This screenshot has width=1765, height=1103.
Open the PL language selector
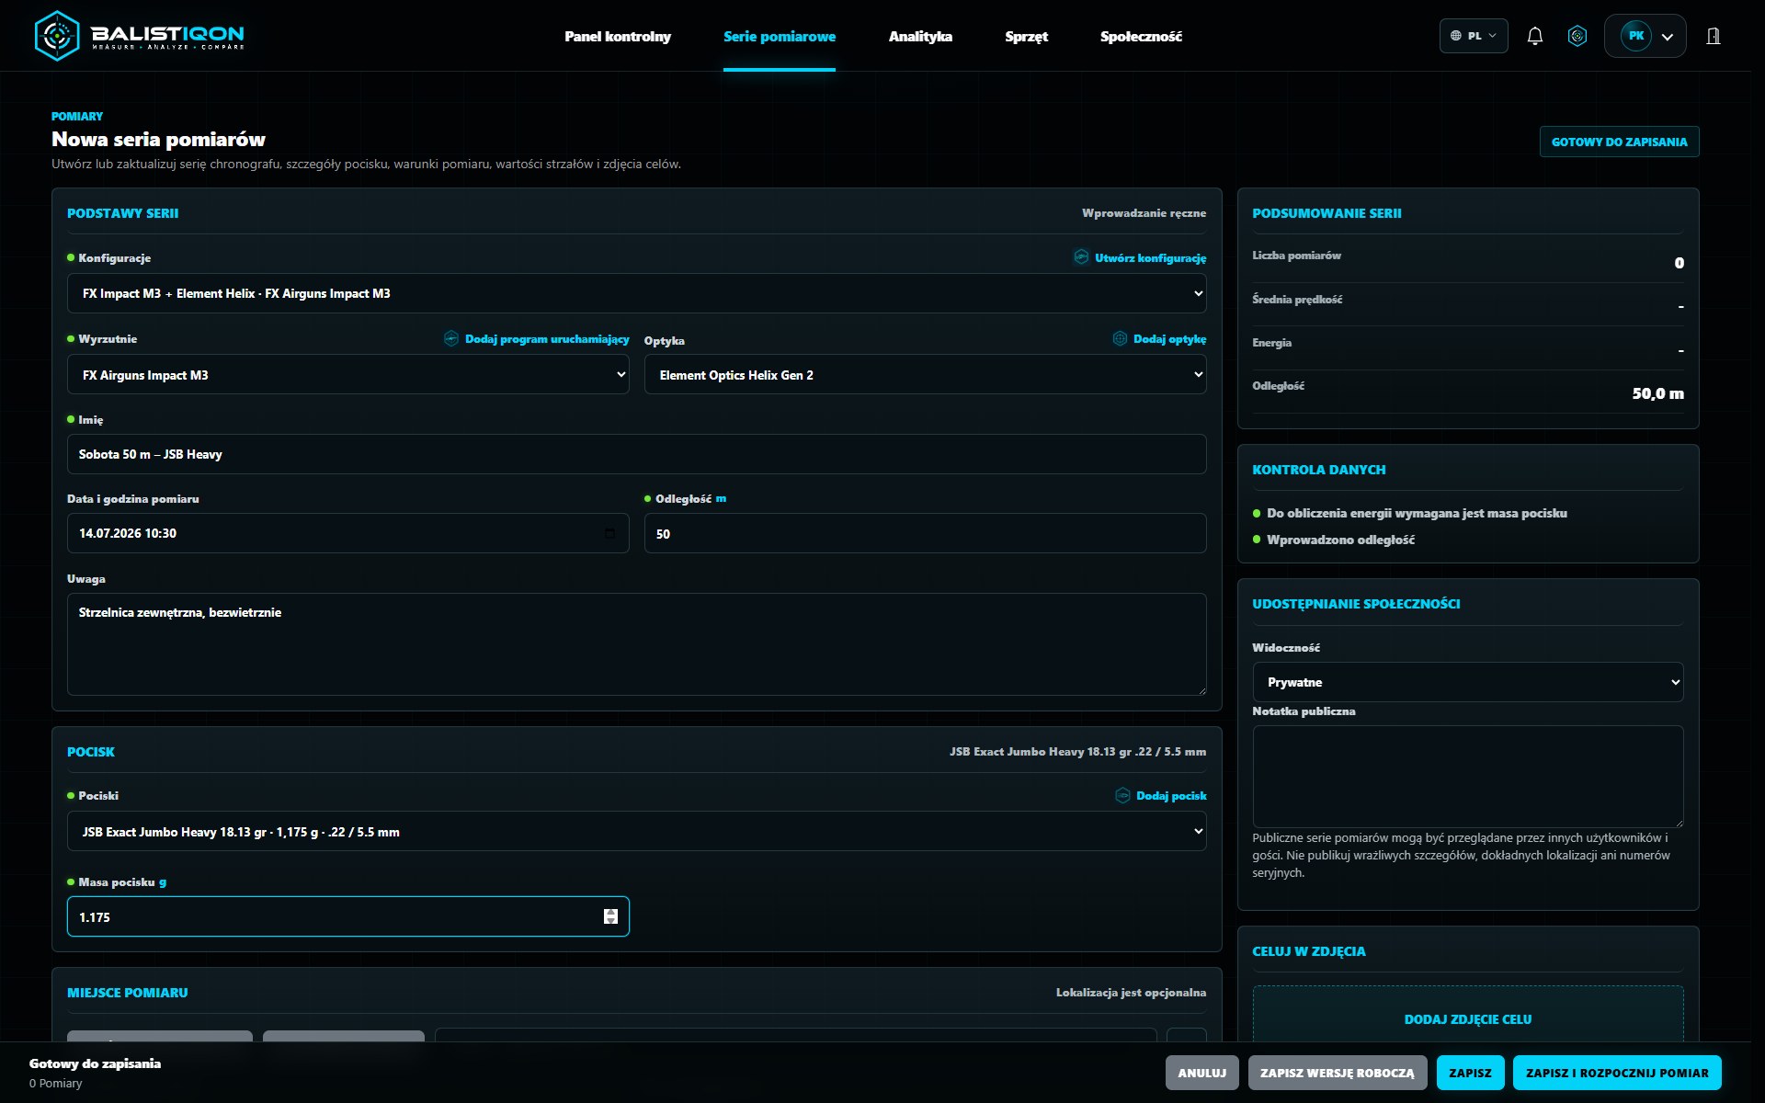(1474, 36)
